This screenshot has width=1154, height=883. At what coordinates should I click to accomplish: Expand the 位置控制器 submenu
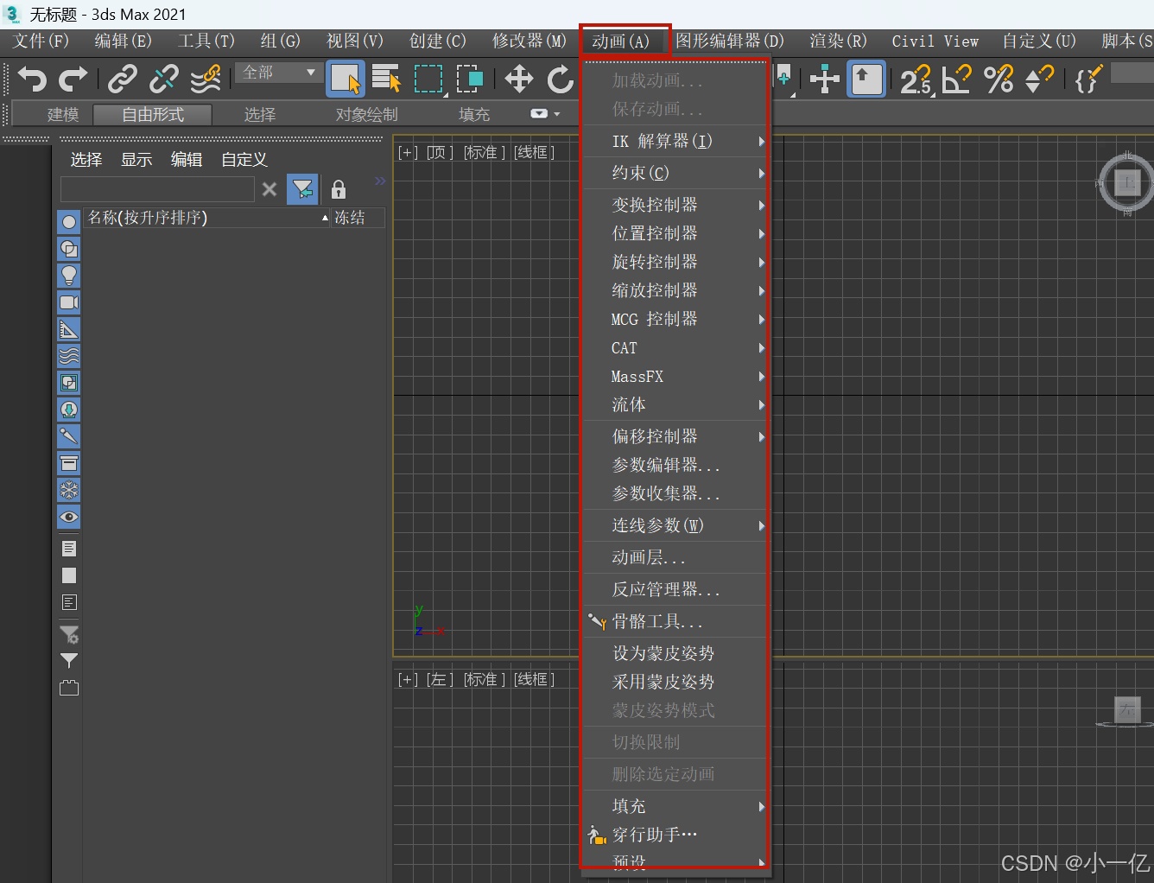click(675, 233)
